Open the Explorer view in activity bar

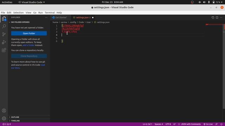tap(4, 19)
